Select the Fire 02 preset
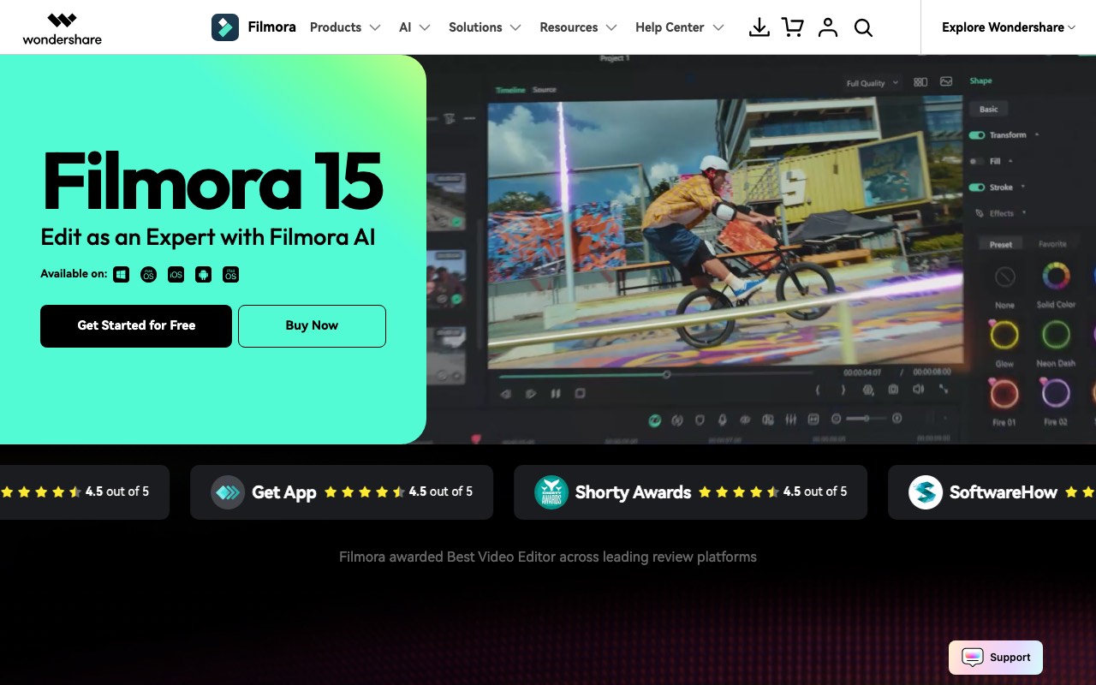Image resolution: width=1096 pixels, height=685 pixels. pyautogui.click(x=1056, y=394)
